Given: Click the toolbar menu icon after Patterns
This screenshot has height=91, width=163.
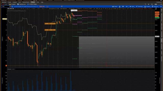Looking at the screenshot, I should click(x=161, y=7).
